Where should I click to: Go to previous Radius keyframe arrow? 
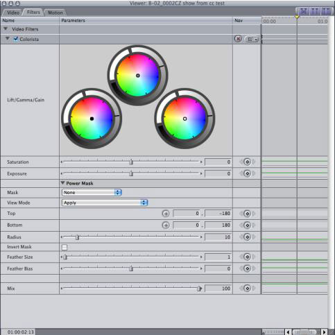click(x=241, y=237)
